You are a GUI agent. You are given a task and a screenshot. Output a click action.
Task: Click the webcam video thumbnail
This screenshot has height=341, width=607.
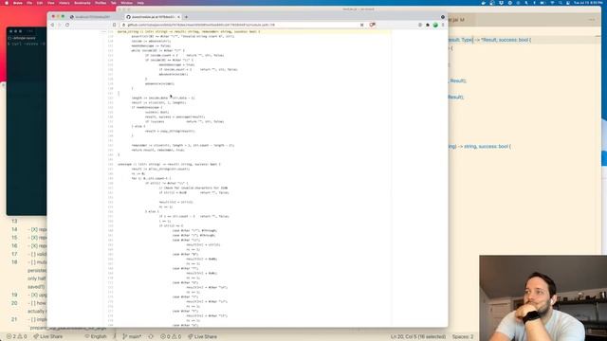pyautogui.click(x=543, y=298)
